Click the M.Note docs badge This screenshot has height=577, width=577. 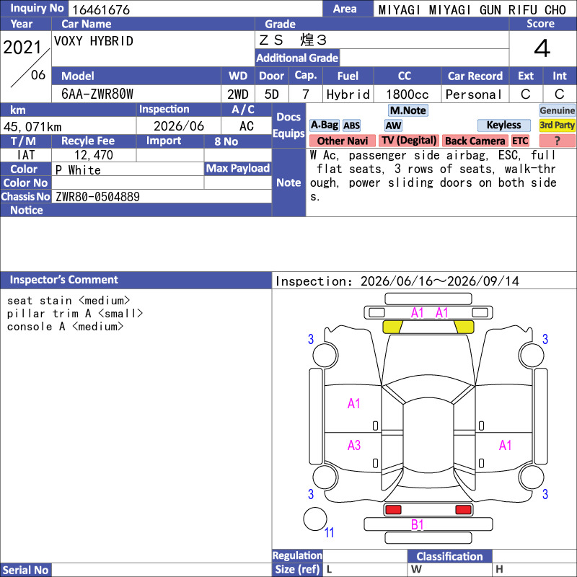pyautogui.click(x=408, y=110)
